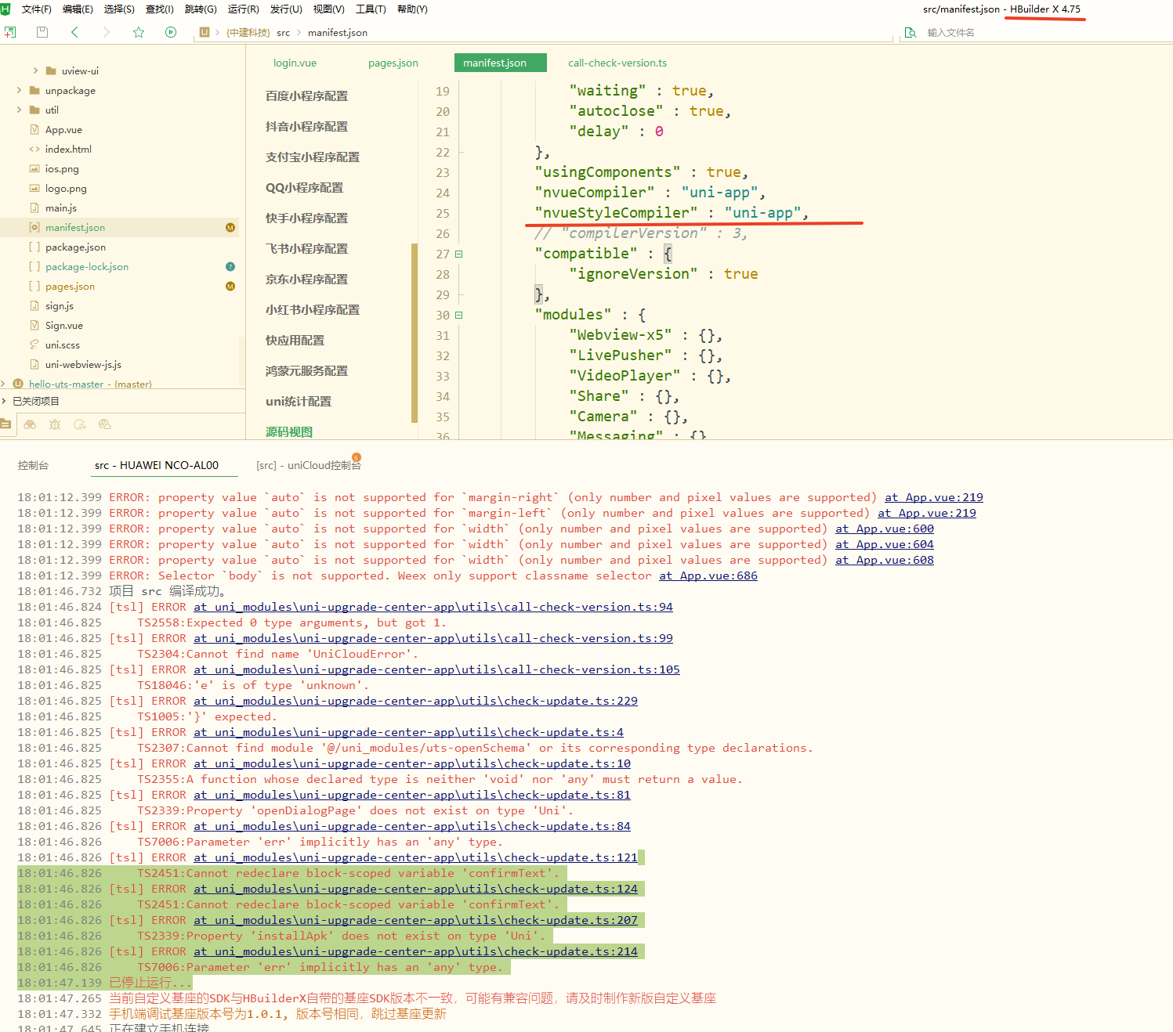Viewport: 1173px width, 1032px height.
Task: Switch to [src] - uniCloud控制台 tab
Action: 309,465
